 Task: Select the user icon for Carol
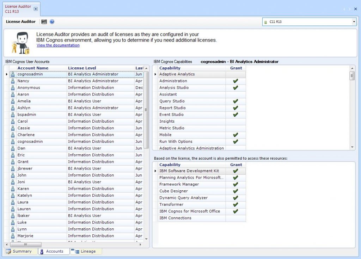click(x=13, y=121)
